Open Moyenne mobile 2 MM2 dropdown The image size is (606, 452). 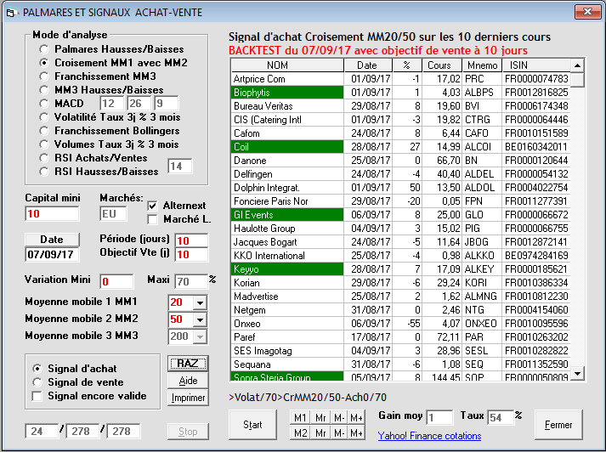(x=200, y=319)
